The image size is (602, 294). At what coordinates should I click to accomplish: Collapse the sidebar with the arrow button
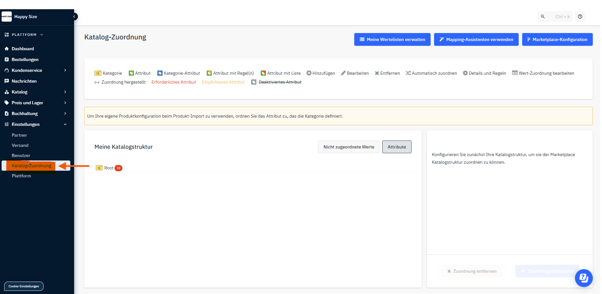point(74,17)
